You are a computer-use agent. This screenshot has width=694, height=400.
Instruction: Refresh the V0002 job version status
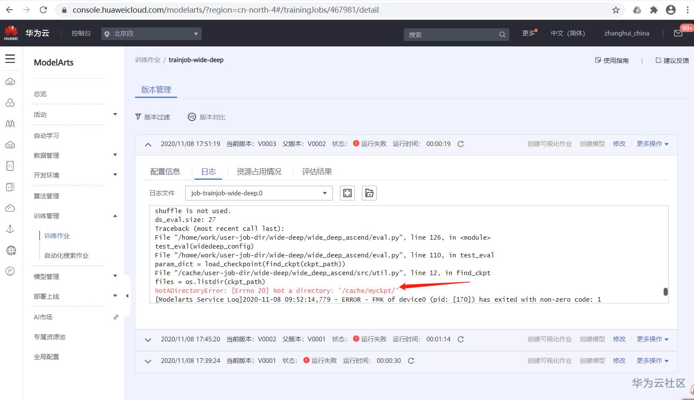[x=461, y=339]
